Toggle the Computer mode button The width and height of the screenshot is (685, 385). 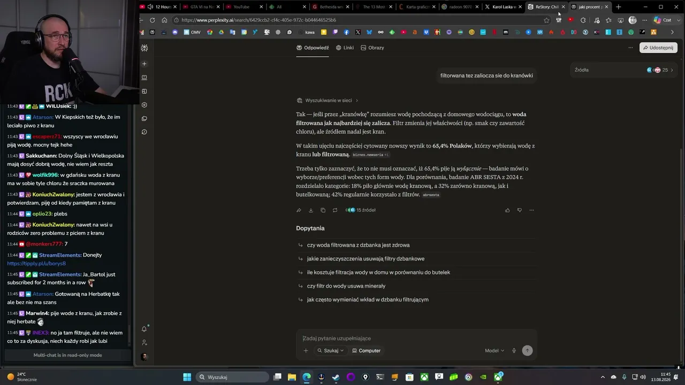(366, 351)
